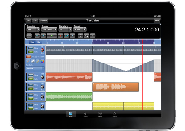
Task: Click the Help button
Action: click(x=157, y=21)
